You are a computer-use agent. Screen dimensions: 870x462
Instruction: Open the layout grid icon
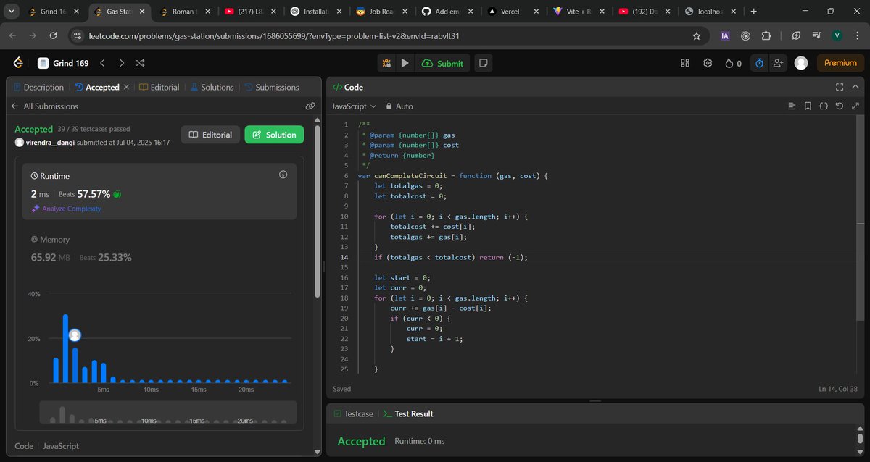coord(685,63)
